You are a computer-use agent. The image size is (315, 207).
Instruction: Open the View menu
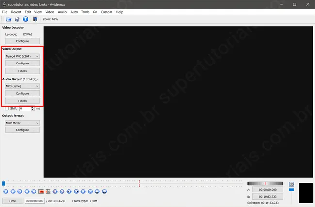(38, 12)
